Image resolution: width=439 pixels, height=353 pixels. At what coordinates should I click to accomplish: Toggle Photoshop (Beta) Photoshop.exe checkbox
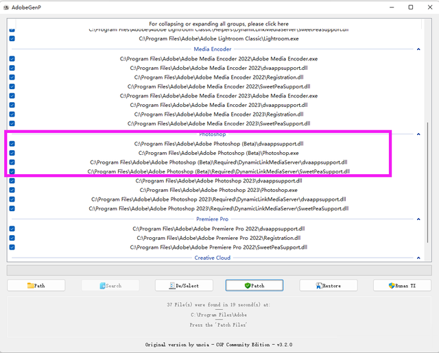point(12,153)
